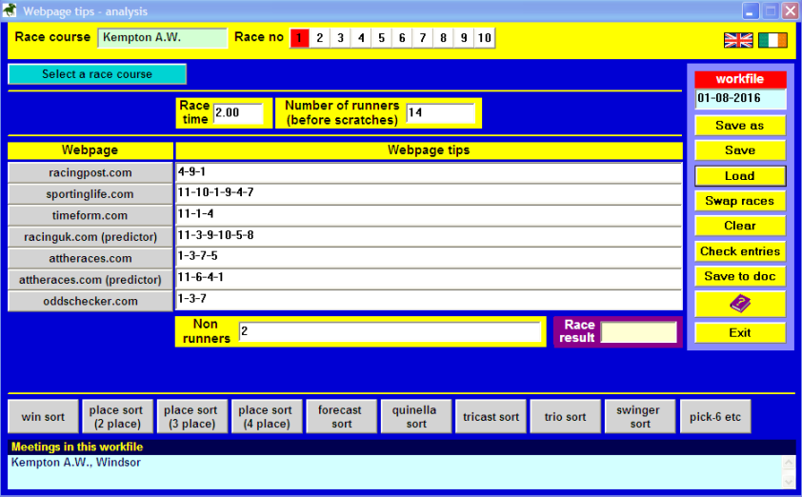Image resolution: width=802 pixels, height=497 pixels.
Task: Choose race number 10
Action: pos(485,38)
